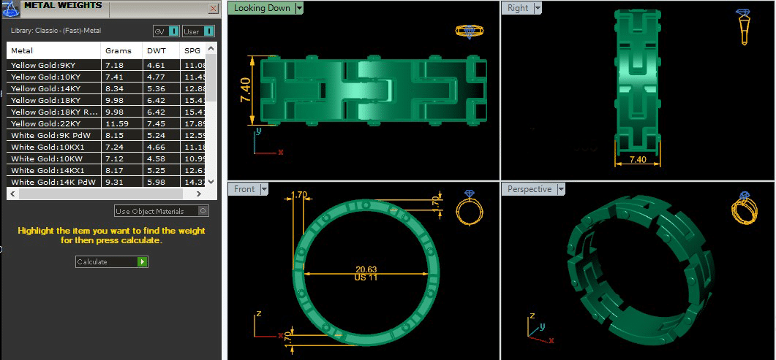This screenshot has height=360, width=776.
Task: Select the Yellow Gold:18KY R... row
Action: (106, 112)
